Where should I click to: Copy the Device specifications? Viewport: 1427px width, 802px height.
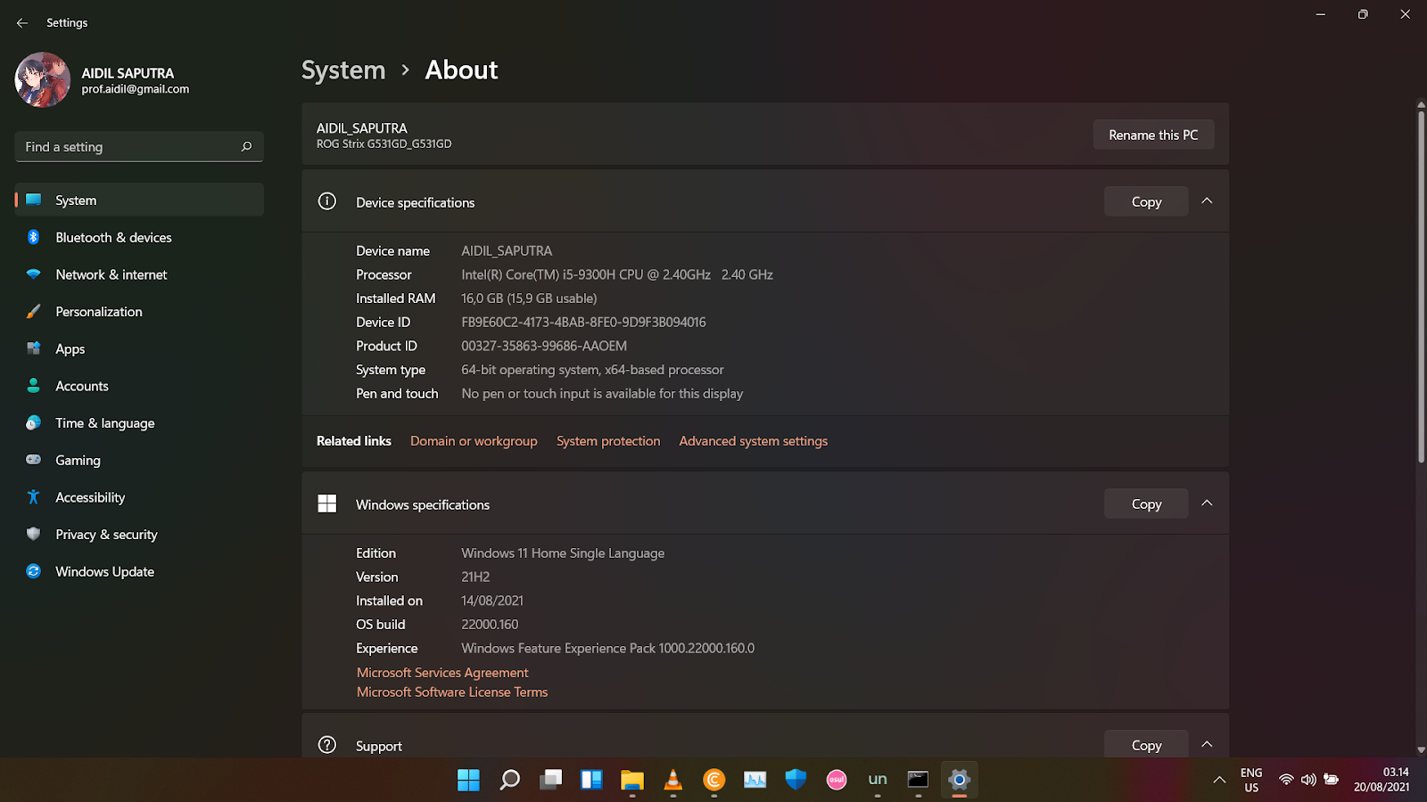[x=1146, y=202]
